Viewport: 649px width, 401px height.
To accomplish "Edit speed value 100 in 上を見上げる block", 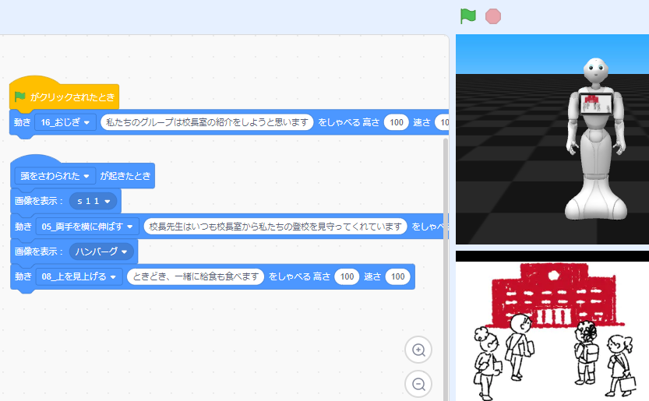I will click(398, 277).
